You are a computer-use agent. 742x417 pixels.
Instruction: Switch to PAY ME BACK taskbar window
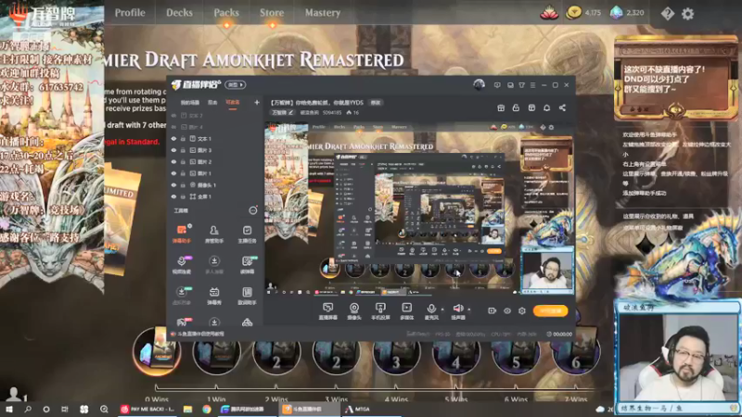[147, 409]
